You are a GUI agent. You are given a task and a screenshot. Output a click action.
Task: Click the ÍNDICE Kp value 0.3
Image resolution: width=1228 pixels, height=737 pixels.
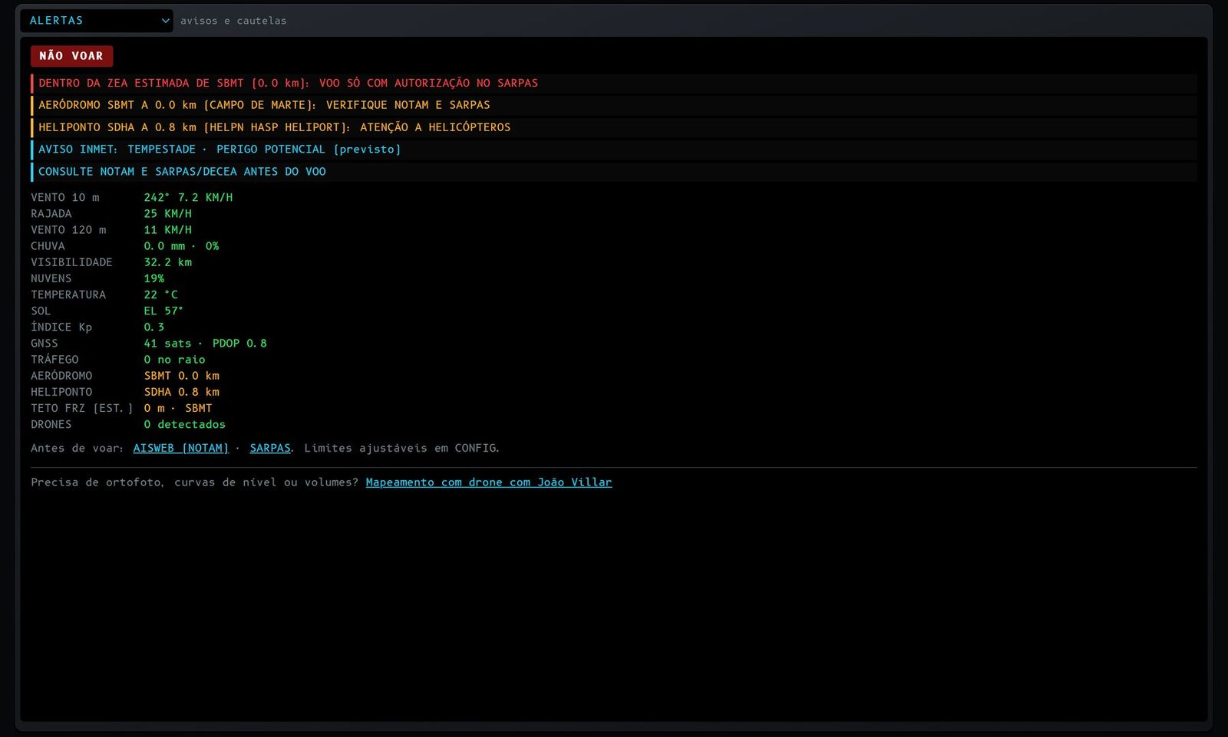[x=154, y=327]
